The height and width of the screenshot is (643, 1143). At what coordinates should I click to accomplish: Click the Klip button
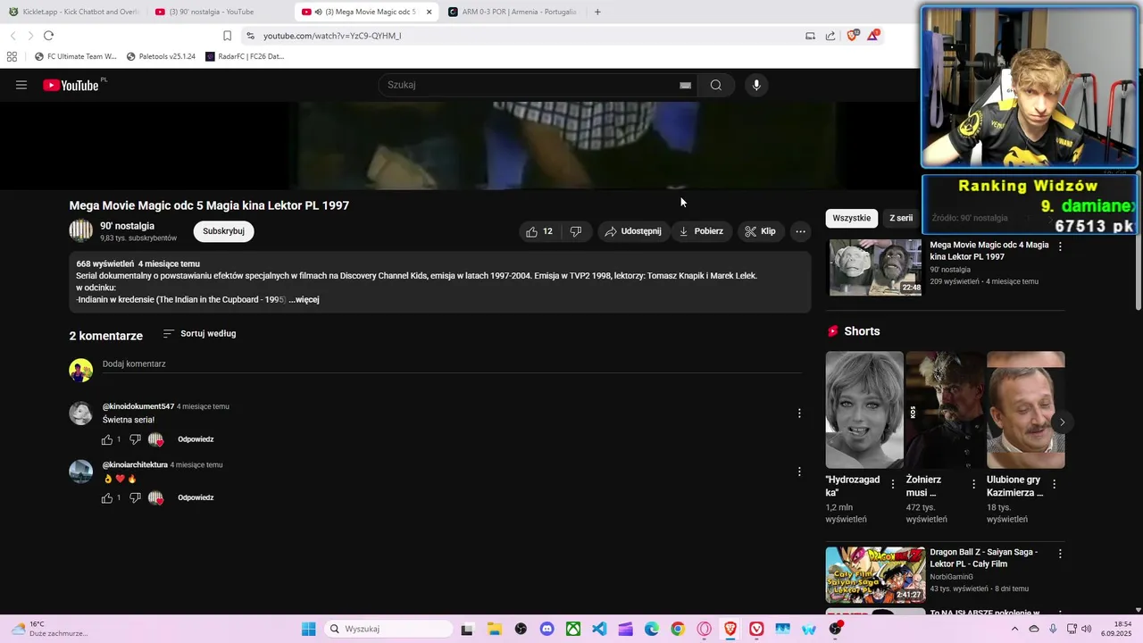pos(760,231)
